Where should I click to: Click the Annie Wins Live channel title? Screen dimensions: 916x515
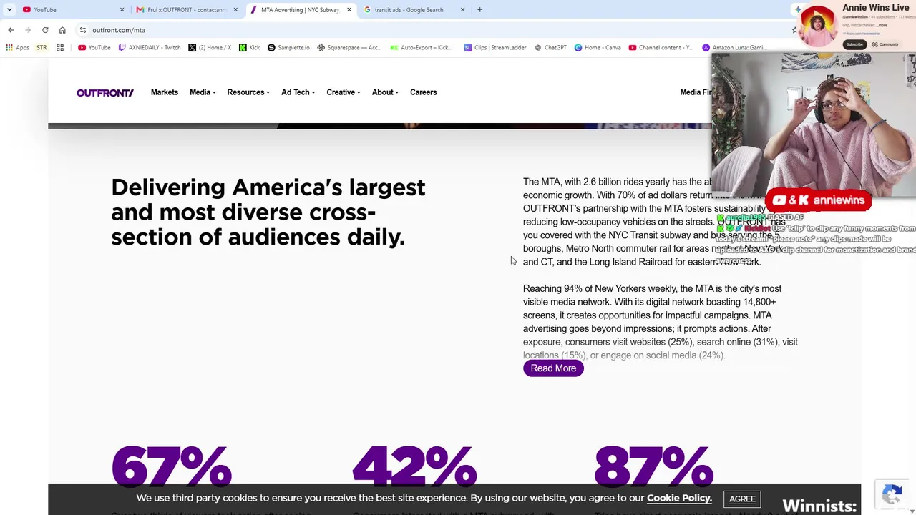coord(876,8)
